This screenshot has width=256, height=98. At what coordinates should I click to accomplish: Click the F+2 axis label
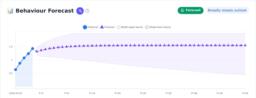(x=41, y=93)
